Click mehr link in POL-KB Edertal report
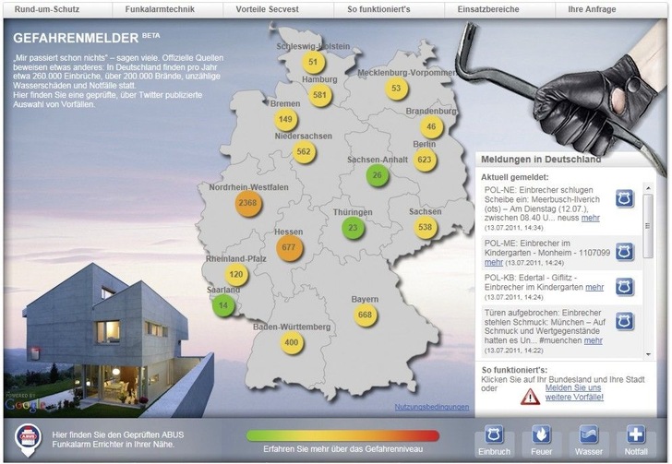This screenshot has width=672, height=464. pos(594,287)
